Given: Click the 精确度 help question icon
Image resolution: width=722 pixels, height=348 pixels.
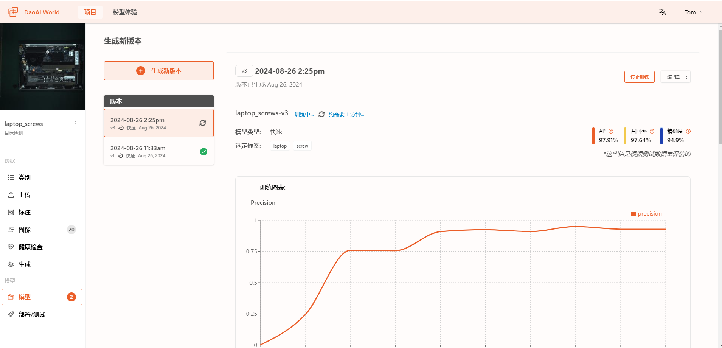Looking at the screenshot, I should coord(688,131).
